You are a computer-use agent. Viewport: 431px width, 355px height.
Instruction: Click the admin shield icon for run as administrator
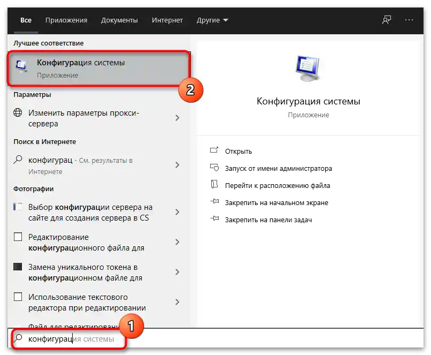tap(214, 167)
